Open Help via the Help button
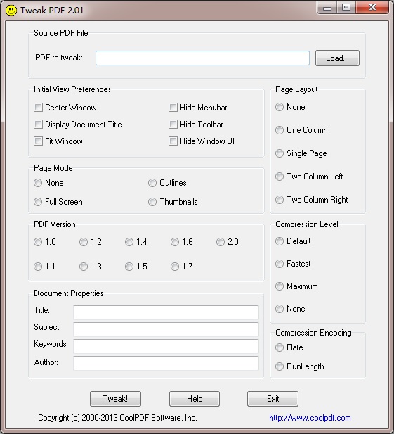The height and width of the screenshot is (434, 394). point(195,399)
